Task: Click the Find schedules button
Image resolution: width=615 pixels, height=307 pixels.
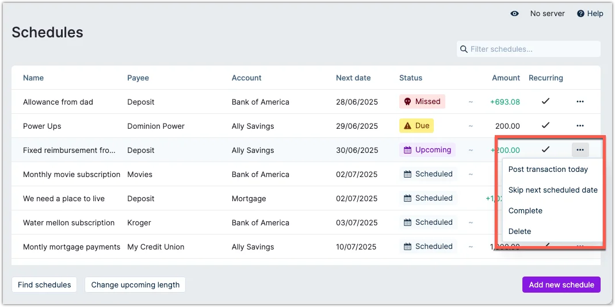Action: 44,285
